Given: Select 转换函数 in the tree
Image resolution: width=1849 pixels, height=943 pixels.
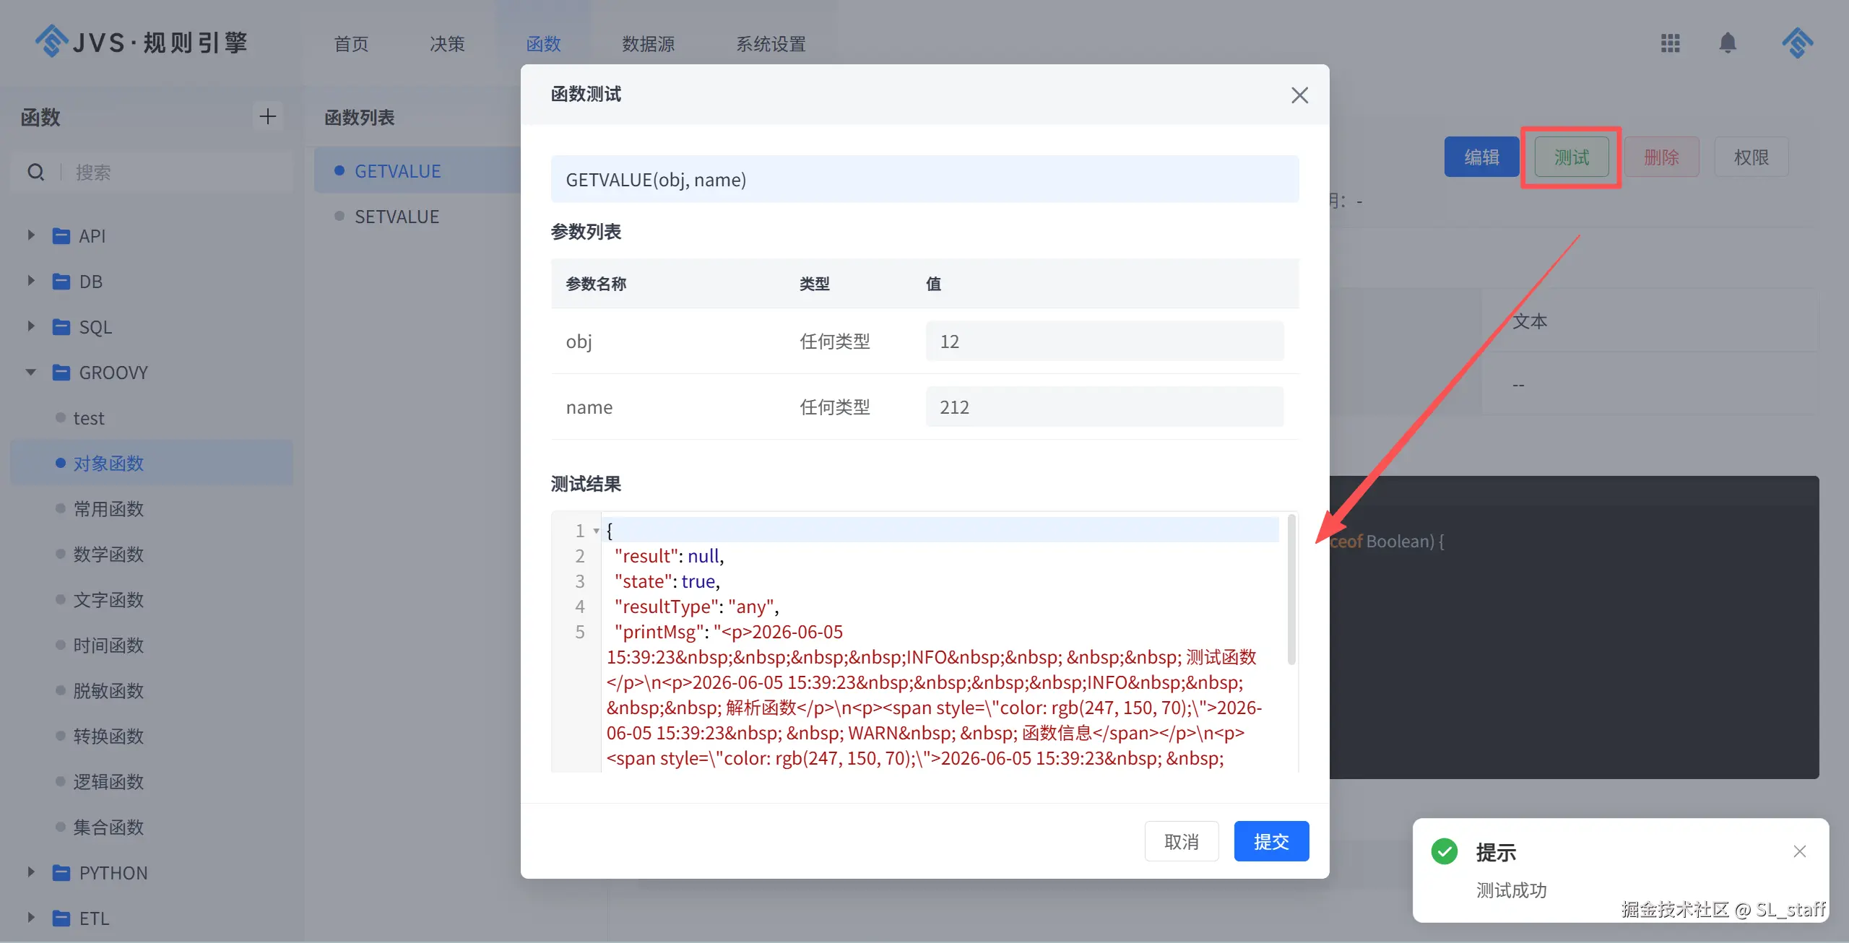Looking at the screenshot, I should [x=108, y=736].
